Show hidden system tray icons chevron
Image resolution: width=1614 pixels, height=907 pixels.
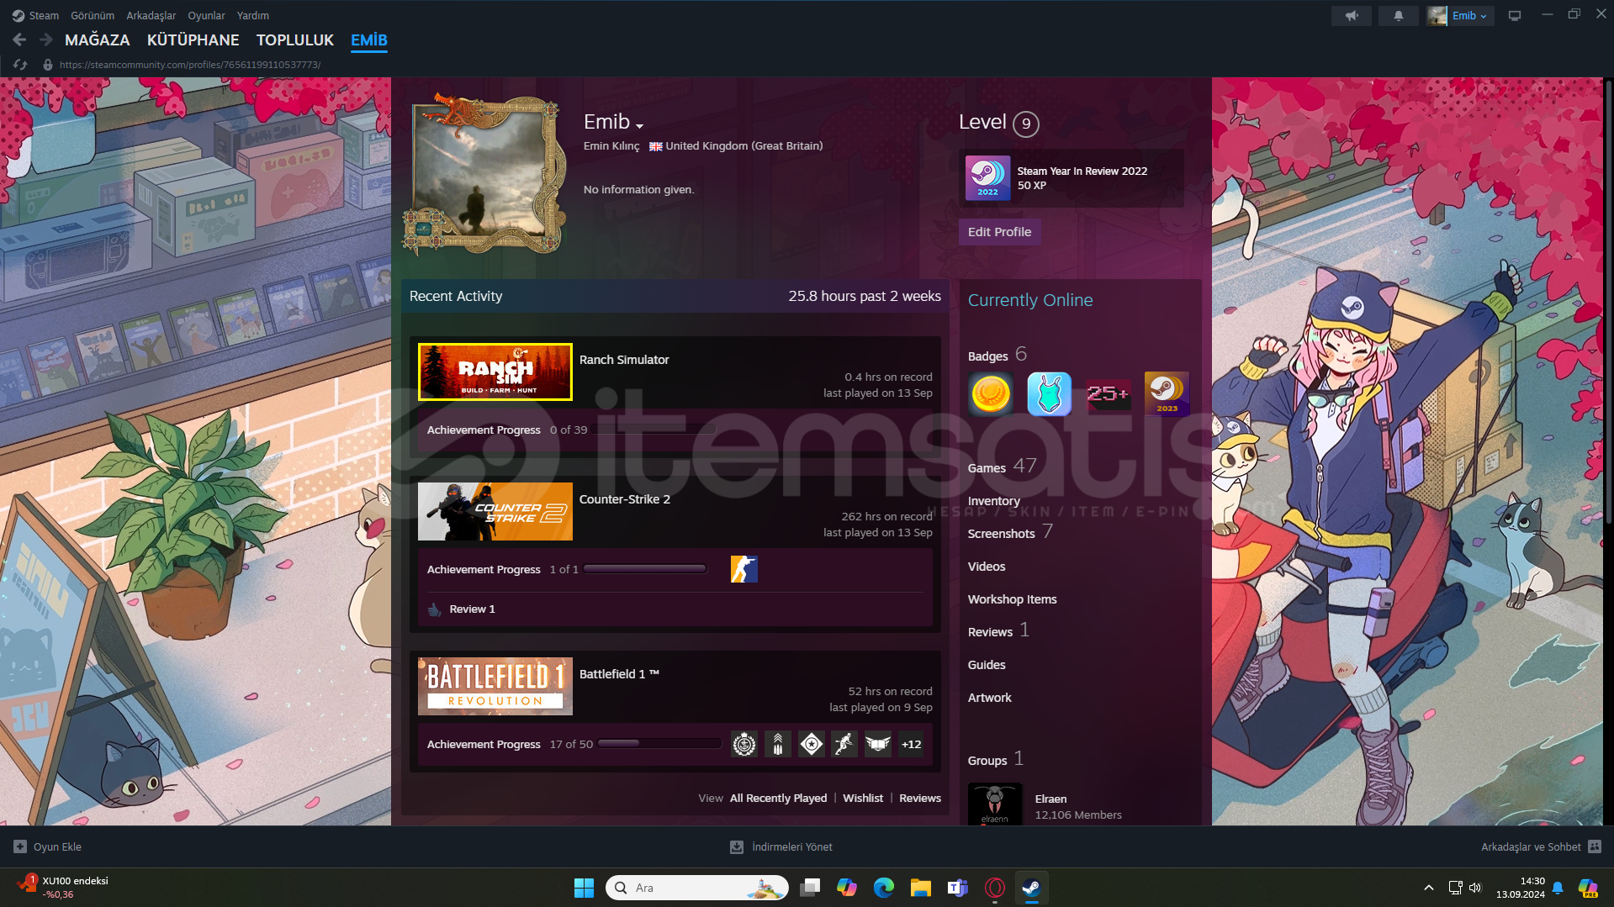1428,888
